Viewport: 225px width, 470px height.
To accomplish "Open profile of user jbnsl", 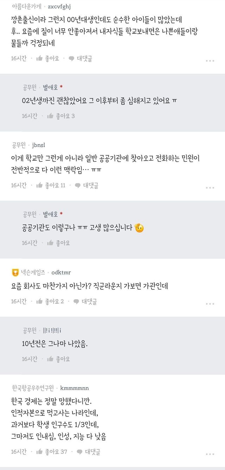I will (x=39, y=145).
